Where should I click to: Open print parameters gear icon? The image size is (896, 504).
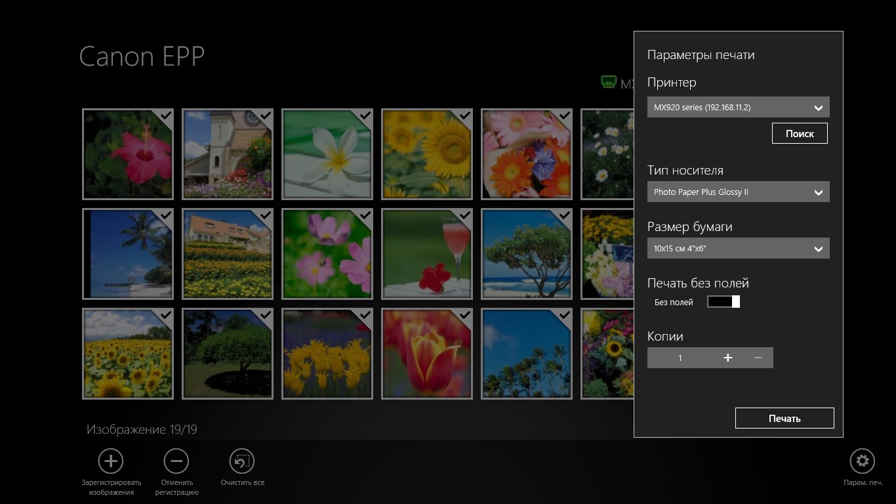[862, 461]
